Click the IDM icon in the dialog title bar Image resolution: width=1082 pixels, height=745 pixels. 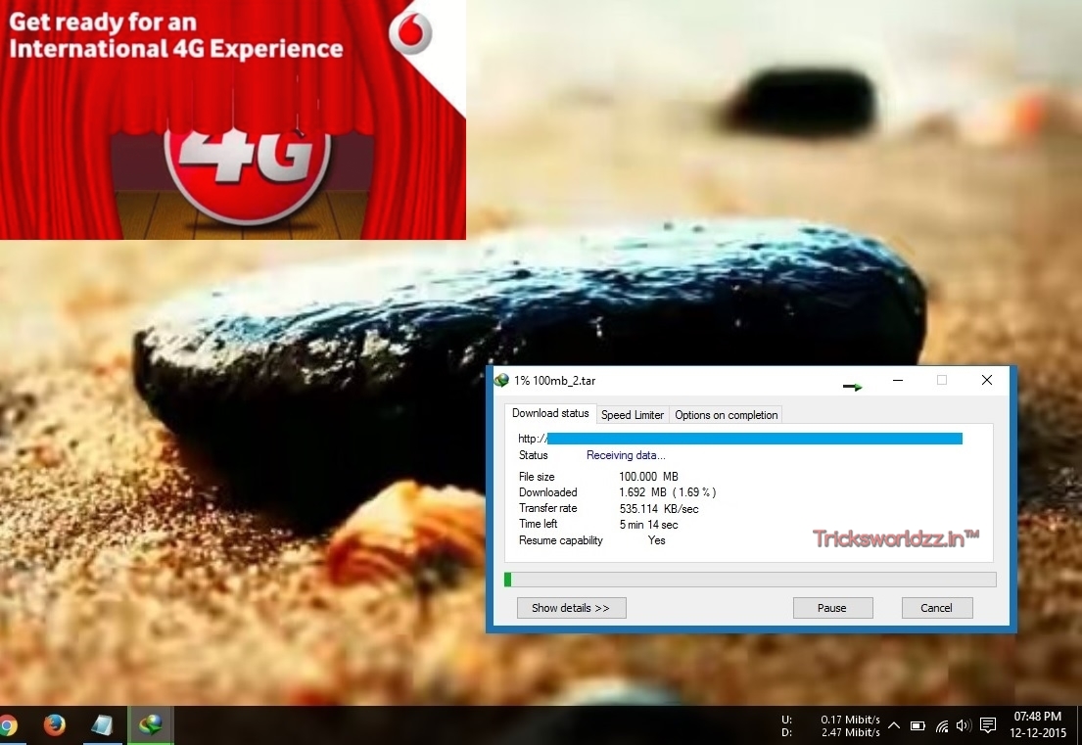(501, 380)
